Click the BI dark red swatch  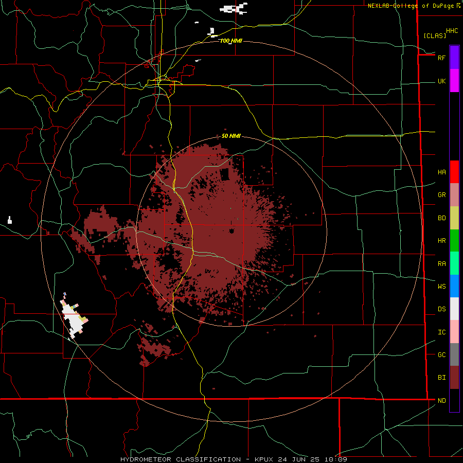454,378
